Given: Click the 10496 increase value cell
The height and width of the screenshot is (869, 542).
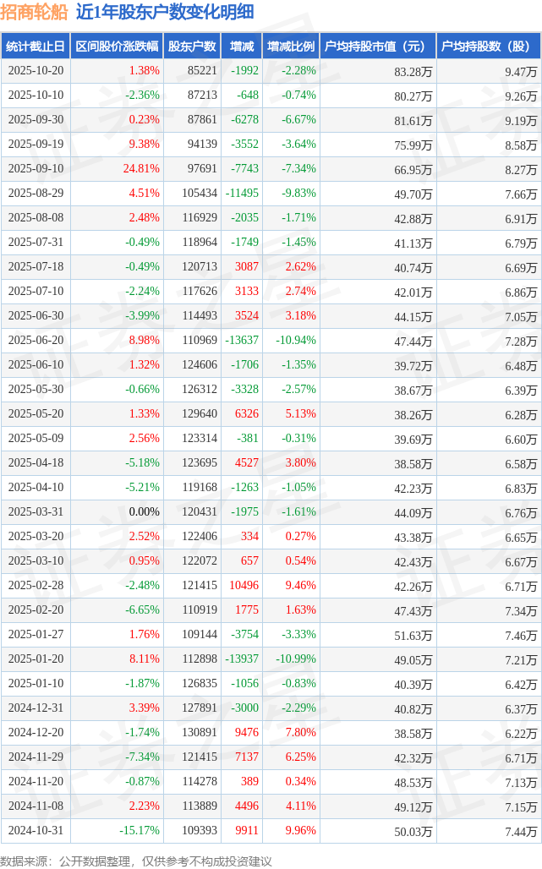Looking at the screenshot, I should pos(244,586).
